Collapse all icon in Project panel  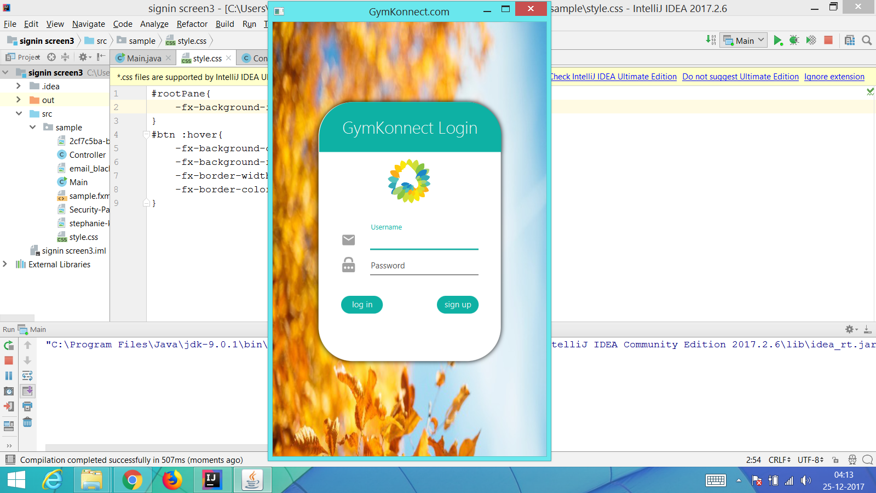point(65,57)
